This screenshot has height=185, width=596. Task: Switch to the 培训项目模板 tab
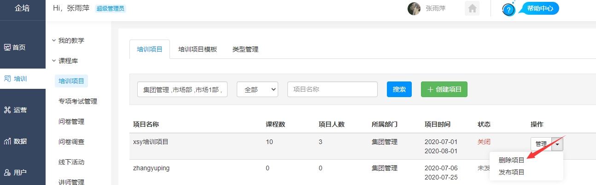point(198,50)
